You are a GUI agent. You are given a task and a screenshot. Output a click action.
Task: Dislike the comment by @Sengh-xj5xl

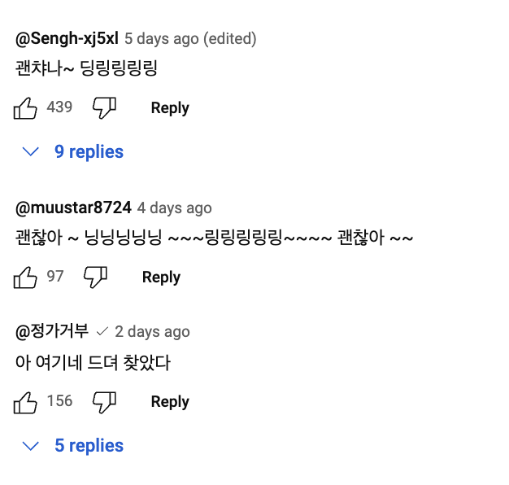105,108
